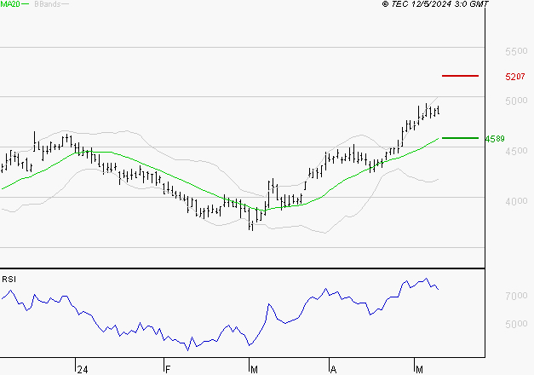Click the RSI panel label
This screenshot has height=375, width=534.
click(9, 280)
